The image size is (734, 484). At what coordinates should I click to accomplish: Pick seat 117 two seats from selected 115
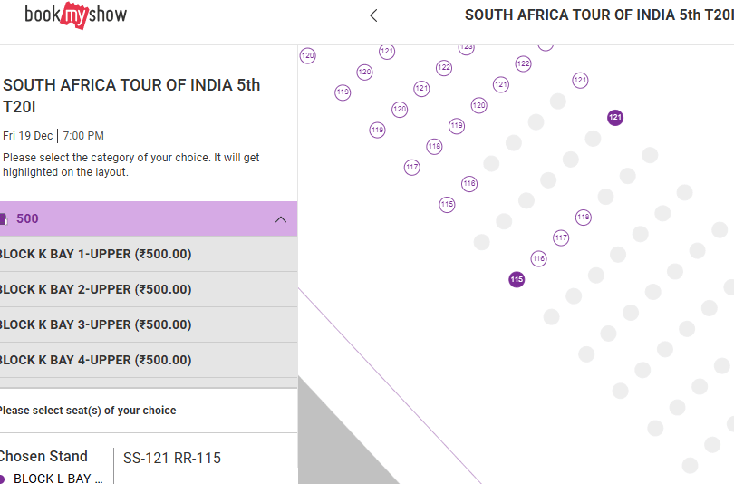tap(561, 238)
